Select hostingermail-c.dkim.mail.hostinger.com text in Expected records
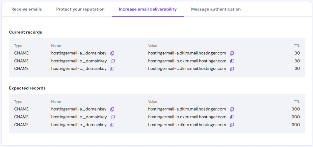 coord(187,125)
